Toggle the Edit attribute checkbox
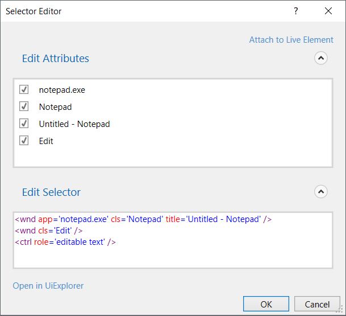This screenshot has width=346, height=316. (x=24, y=141)
